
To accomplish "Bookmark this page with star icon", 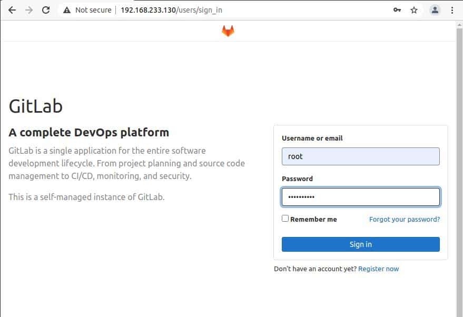I will coord(414,10).
